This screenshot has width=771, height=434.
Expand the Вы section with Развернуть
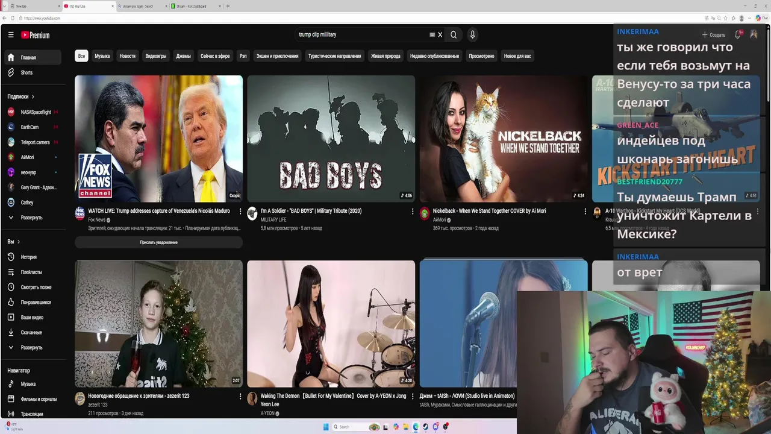[31, 347]
